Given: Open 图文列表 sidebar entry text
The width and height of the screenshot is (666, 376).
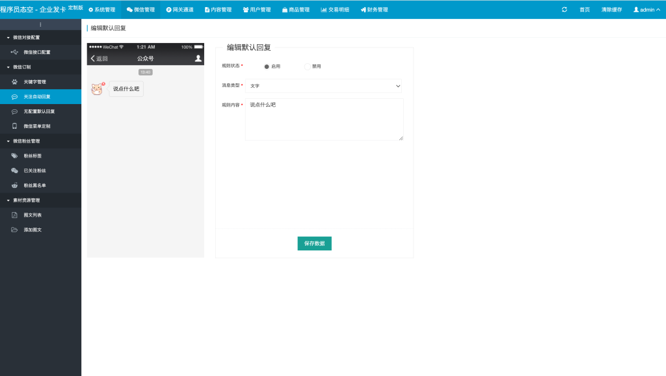Looking at the screenshot, I should coord(33,215).
